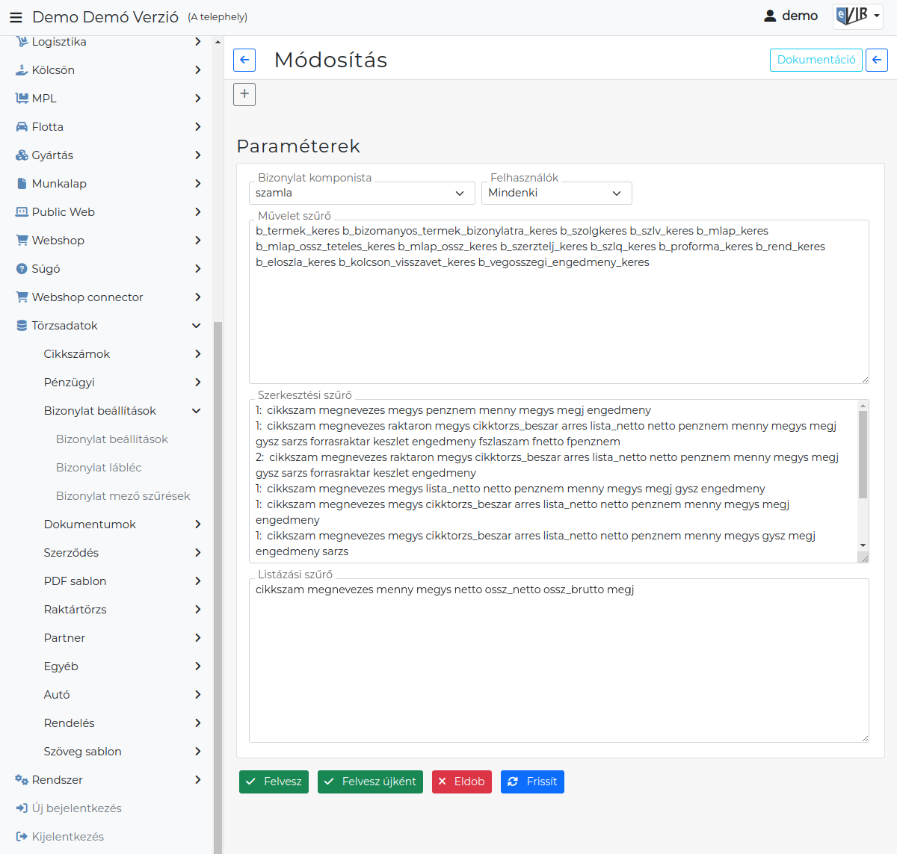
Task: Open the Bizonylat komponista dropdown
Action: (x=362, y=193)
